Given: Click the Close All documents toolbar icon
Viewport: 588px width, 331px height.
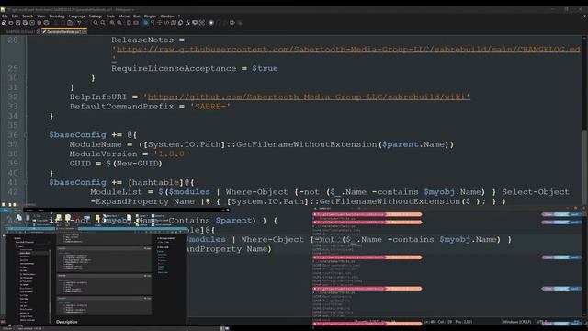Looking at the screenshot, I should coord(39,23).
